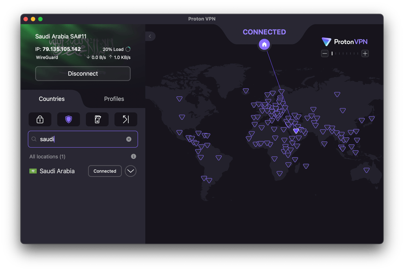Toggle the Port Forwarding arrow icon
This screenshot has width=404, height=271.
[126, 119]
